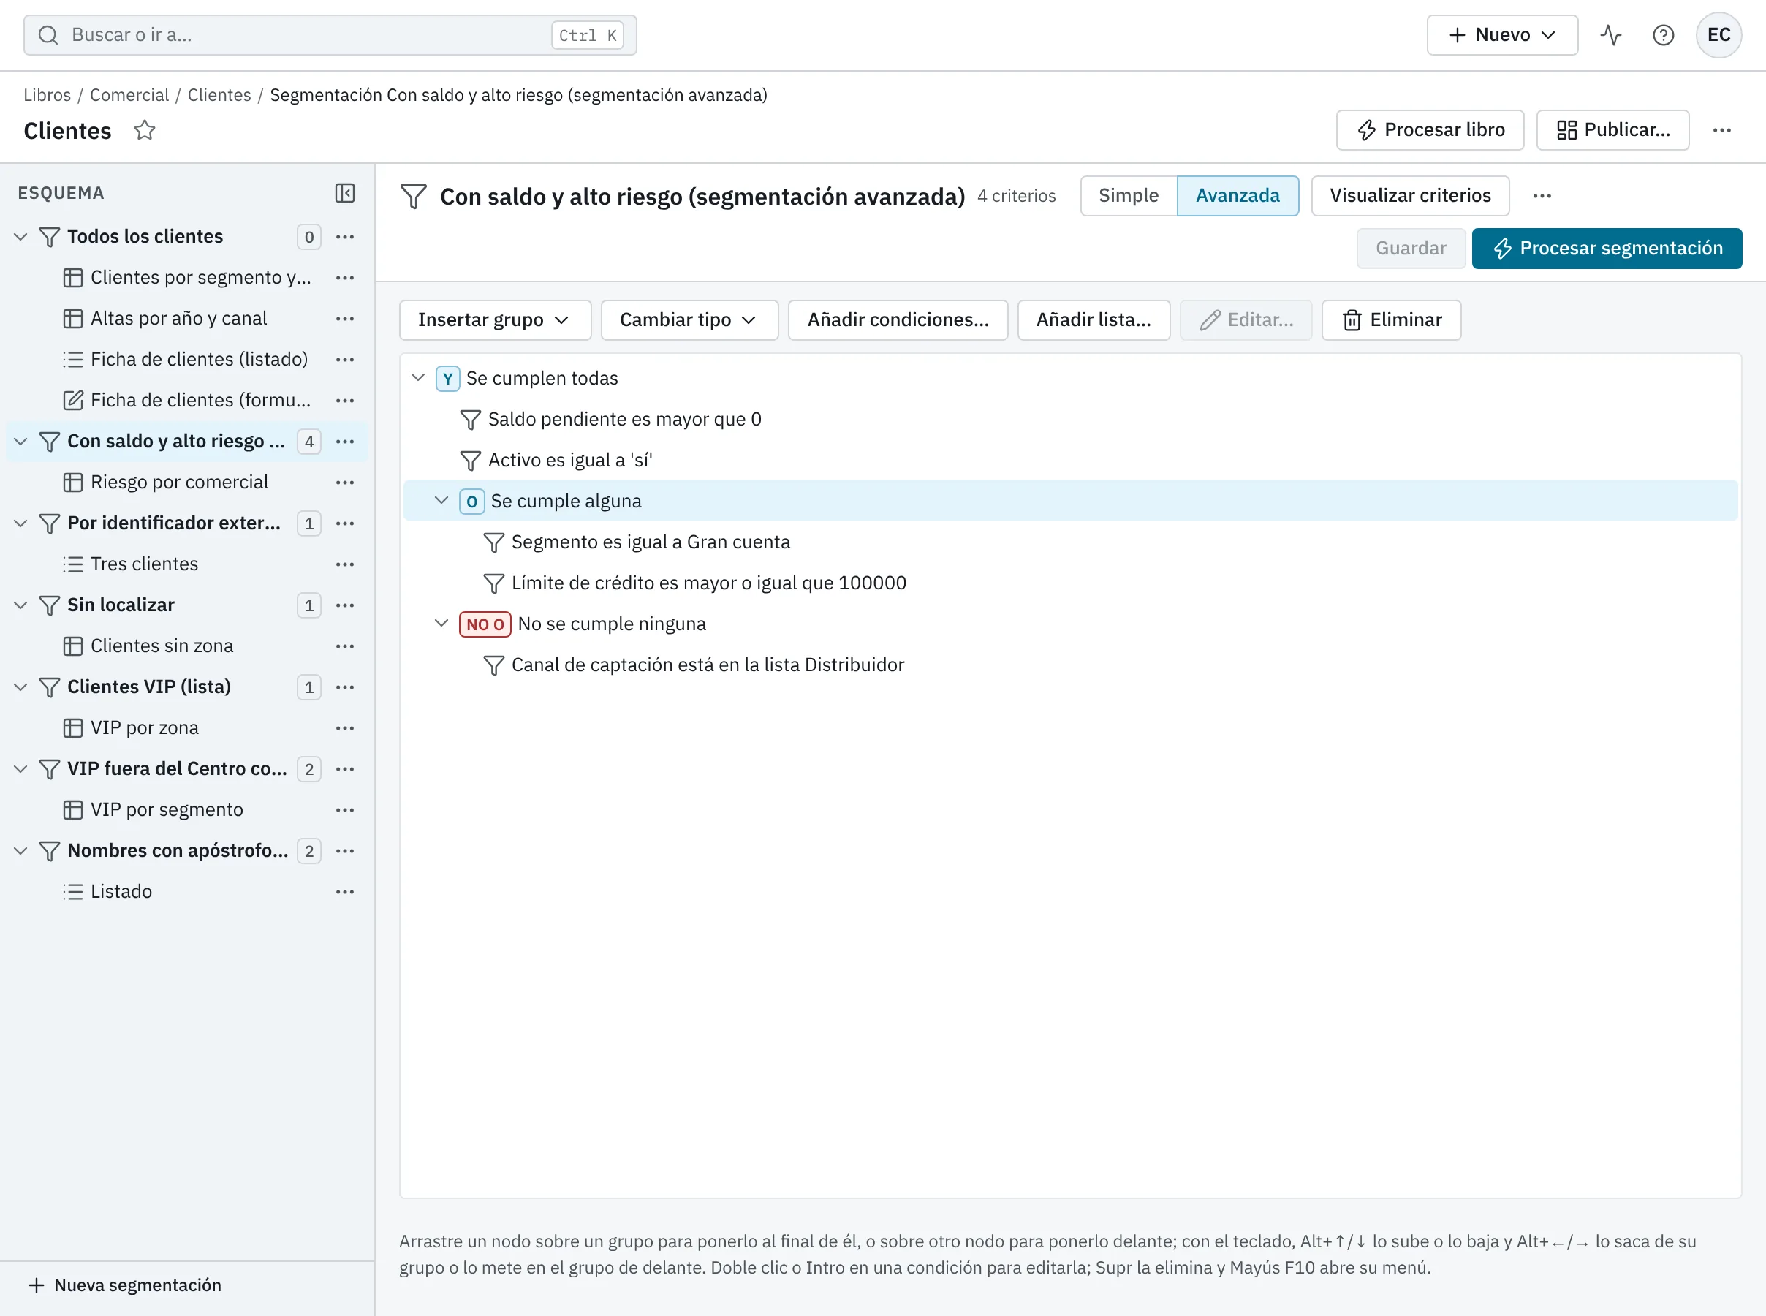This screenshot has width=1766, height=1316.
Task: Open the Cambiar tipo dropdown
Action: click(689, 320)
